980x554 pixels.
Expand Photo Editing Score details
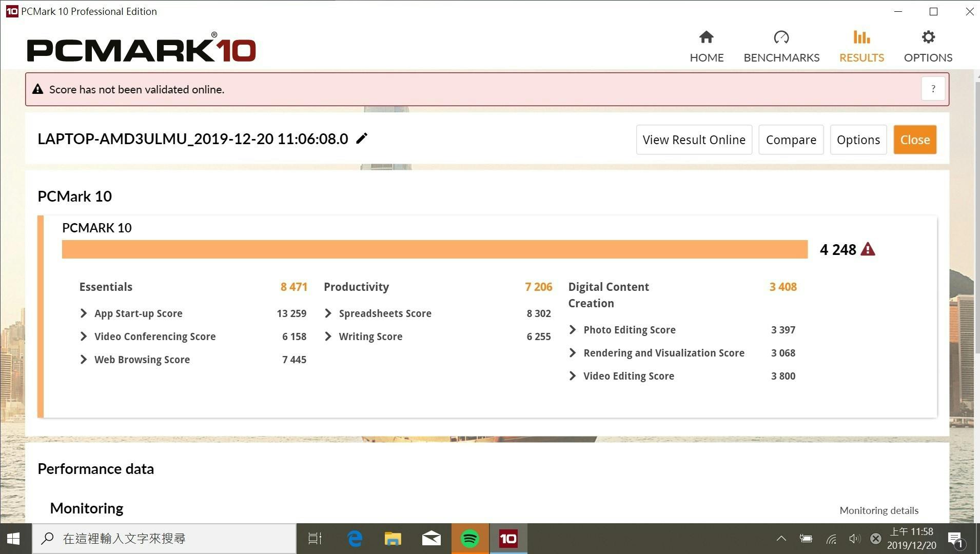(x=573, y=330)
